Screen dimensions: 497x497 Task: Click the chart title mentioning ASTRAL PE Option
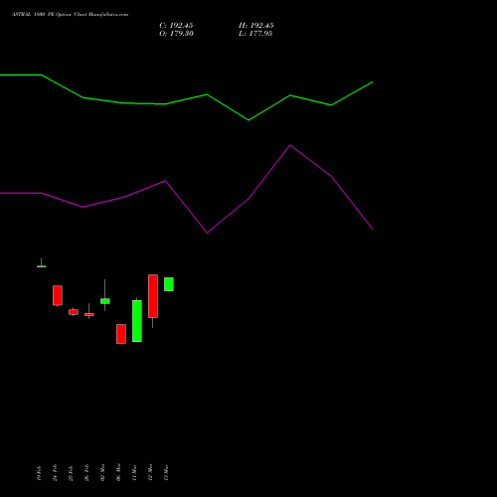pyautogui.click(x=70, y=15)
